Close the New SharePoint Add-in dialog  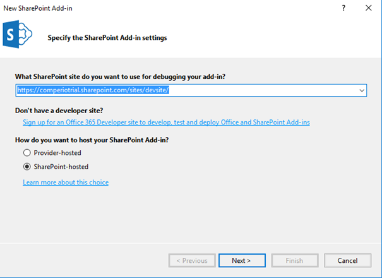coord(369,8)
